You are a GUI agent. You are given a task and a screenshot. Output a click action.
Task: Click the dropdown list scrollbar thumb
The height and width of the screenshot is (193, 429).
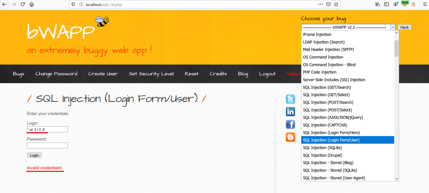[x=396, y=49]
